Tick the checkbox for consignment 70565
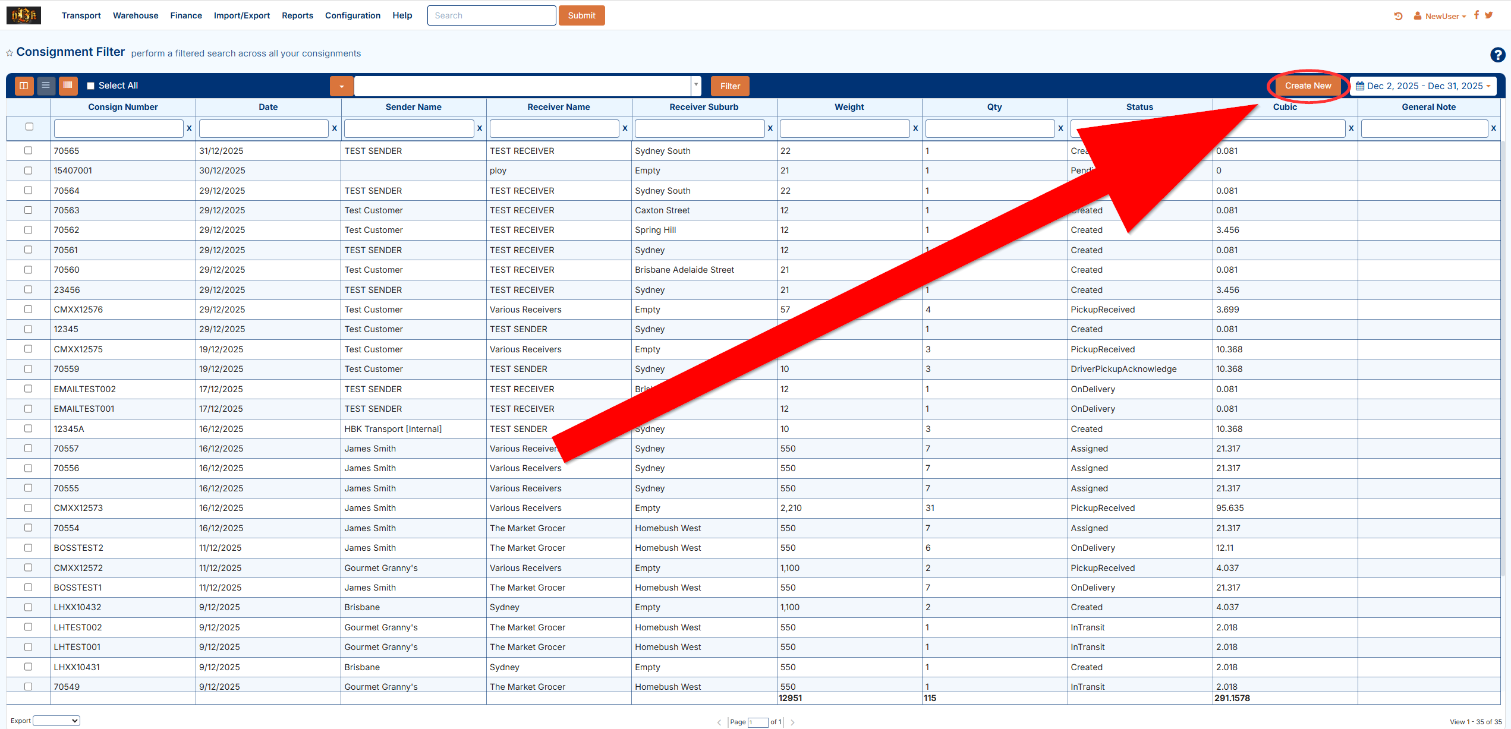1511x729 pixels. pos(28,151)
